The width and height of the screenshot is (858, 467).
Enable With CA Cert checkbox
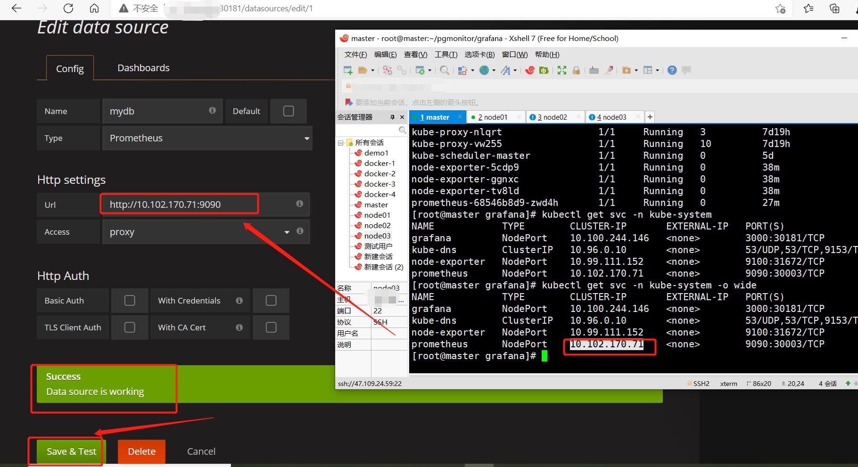(271, 328)
